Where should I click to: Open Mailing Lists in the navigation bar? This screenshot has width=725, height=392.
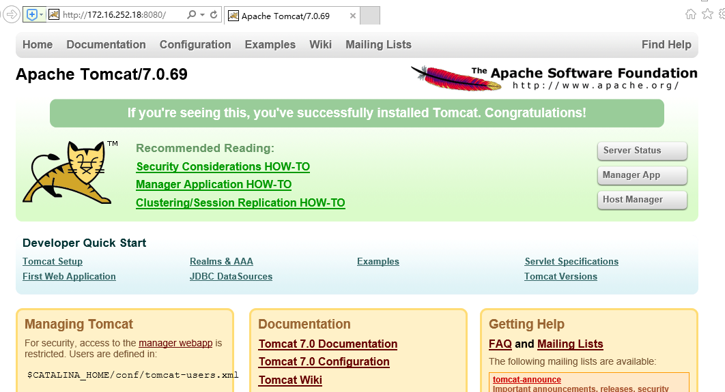tap(378, 45)
